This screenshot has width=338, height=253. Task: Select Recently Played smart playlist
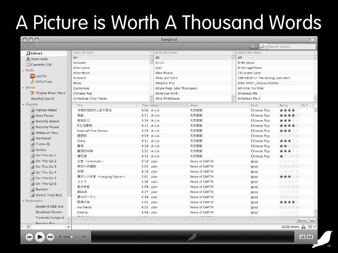(45, 127)
